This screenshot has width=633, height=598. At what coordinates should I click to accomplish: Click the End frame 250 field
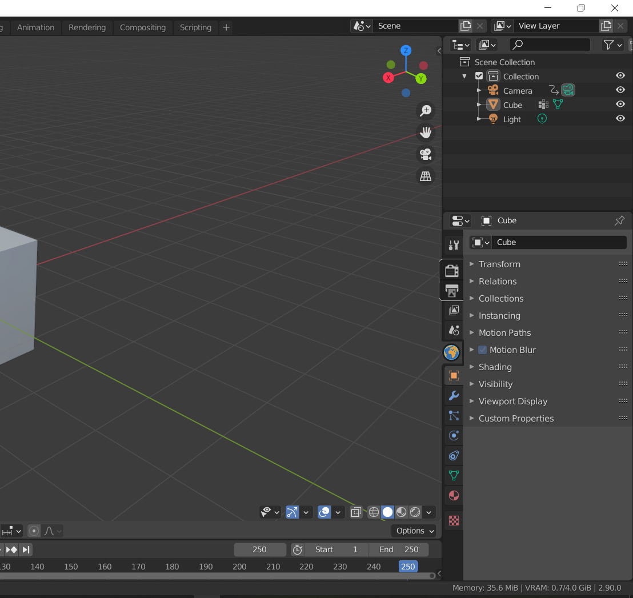398,549
